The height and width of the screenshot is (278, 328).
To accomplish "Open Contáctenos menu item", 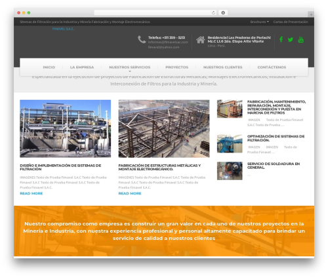I will pyautogui.click(x=272, y=67).
